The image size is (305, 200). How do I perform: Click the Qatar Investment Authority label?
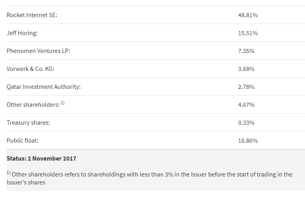[x=44, y=87]
